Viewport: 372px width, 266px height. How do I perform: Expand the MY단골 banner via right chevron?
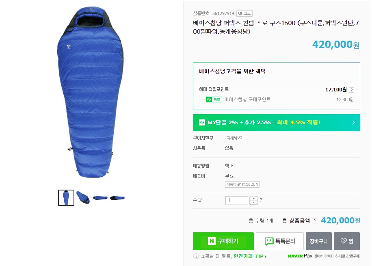click(x=353, y=123)
